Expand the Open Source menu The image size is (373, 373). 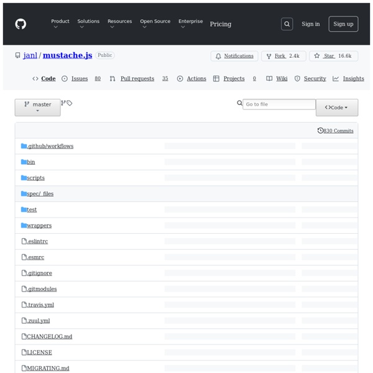click(x=155, y=24)
